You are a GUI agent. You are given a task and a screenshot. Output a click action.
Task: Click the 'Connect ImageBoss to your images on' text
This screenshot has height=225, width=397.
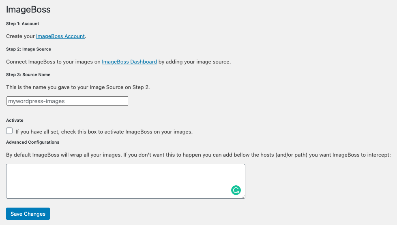(x=53, y=62)
